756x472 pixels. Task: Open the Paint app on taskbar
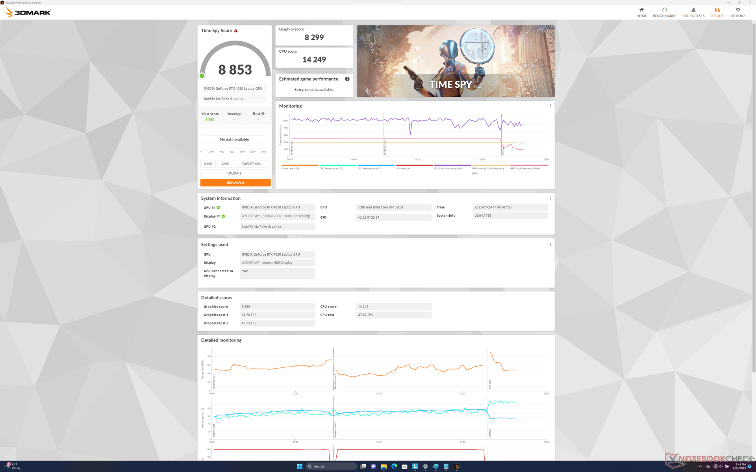(436, 466)
